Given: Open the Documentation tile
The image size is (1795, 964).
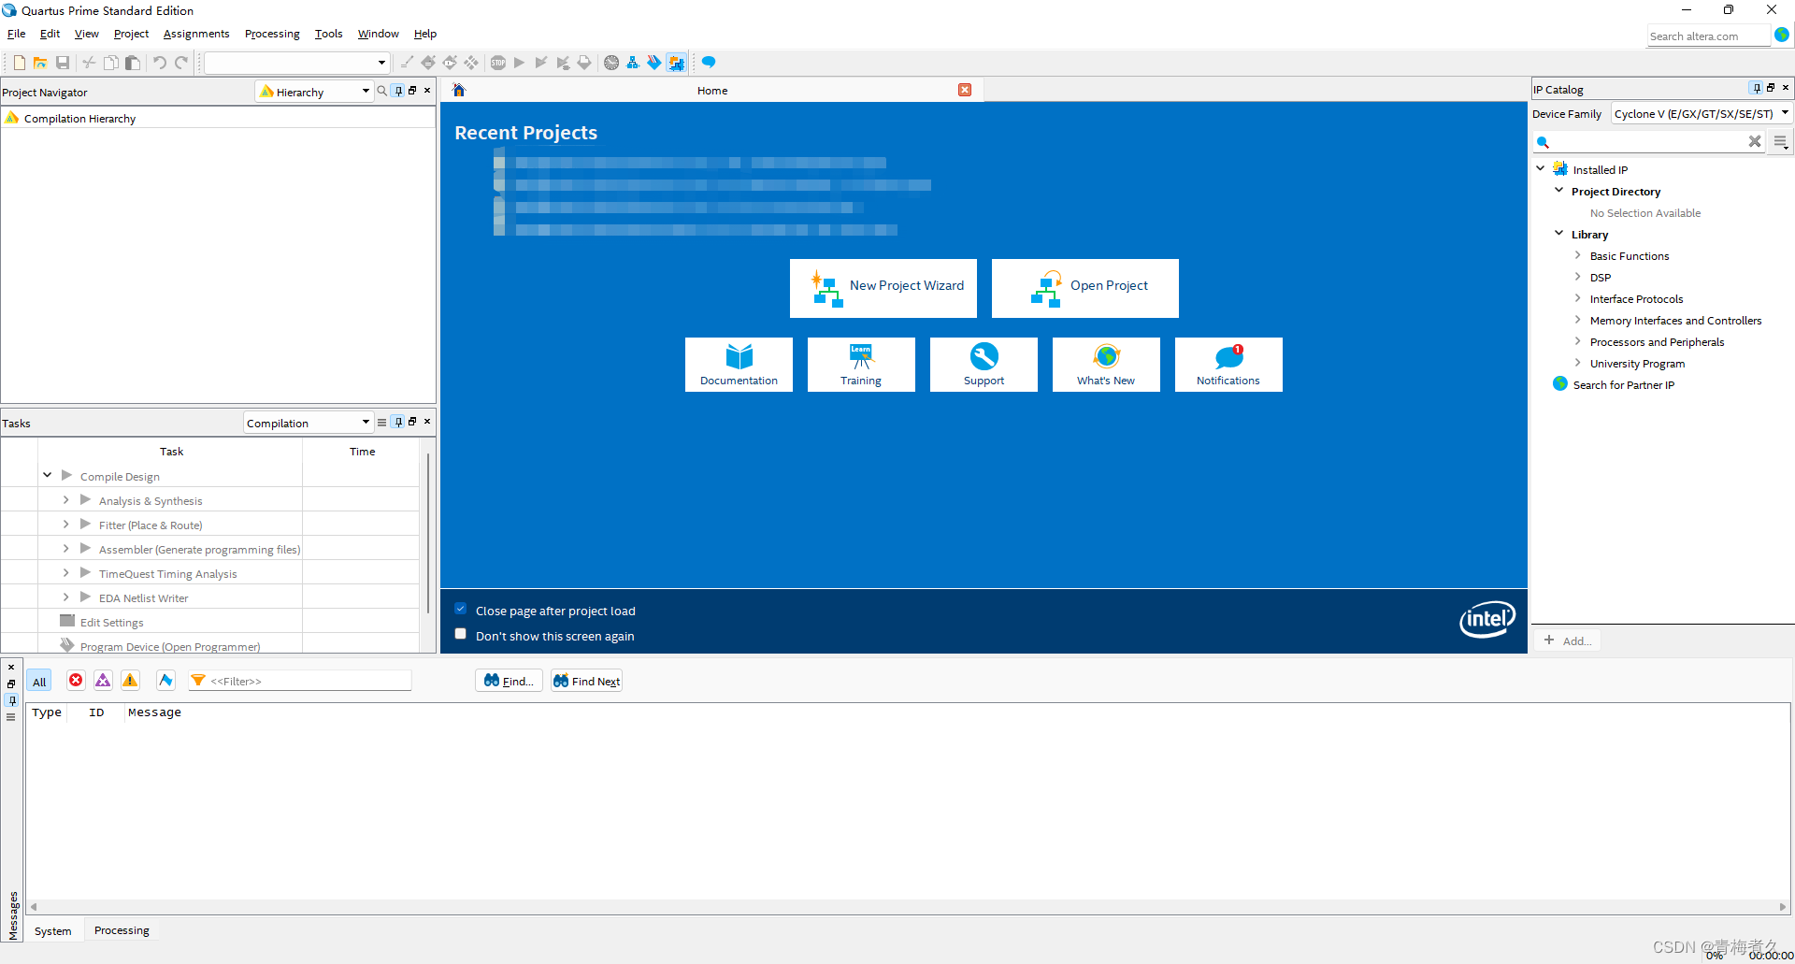Looking at the screenshot, I should pyautogui.click(x=739, y=365).
